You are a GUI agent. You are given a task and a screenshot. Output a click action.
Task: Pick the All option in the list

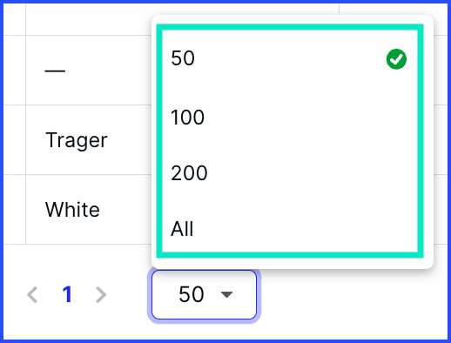[x=290, y=229]
